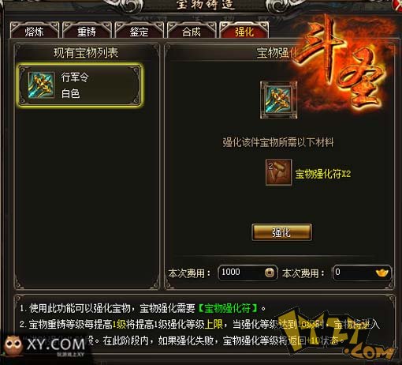
Task: Open the 重铸 tab
Action: 87,31
